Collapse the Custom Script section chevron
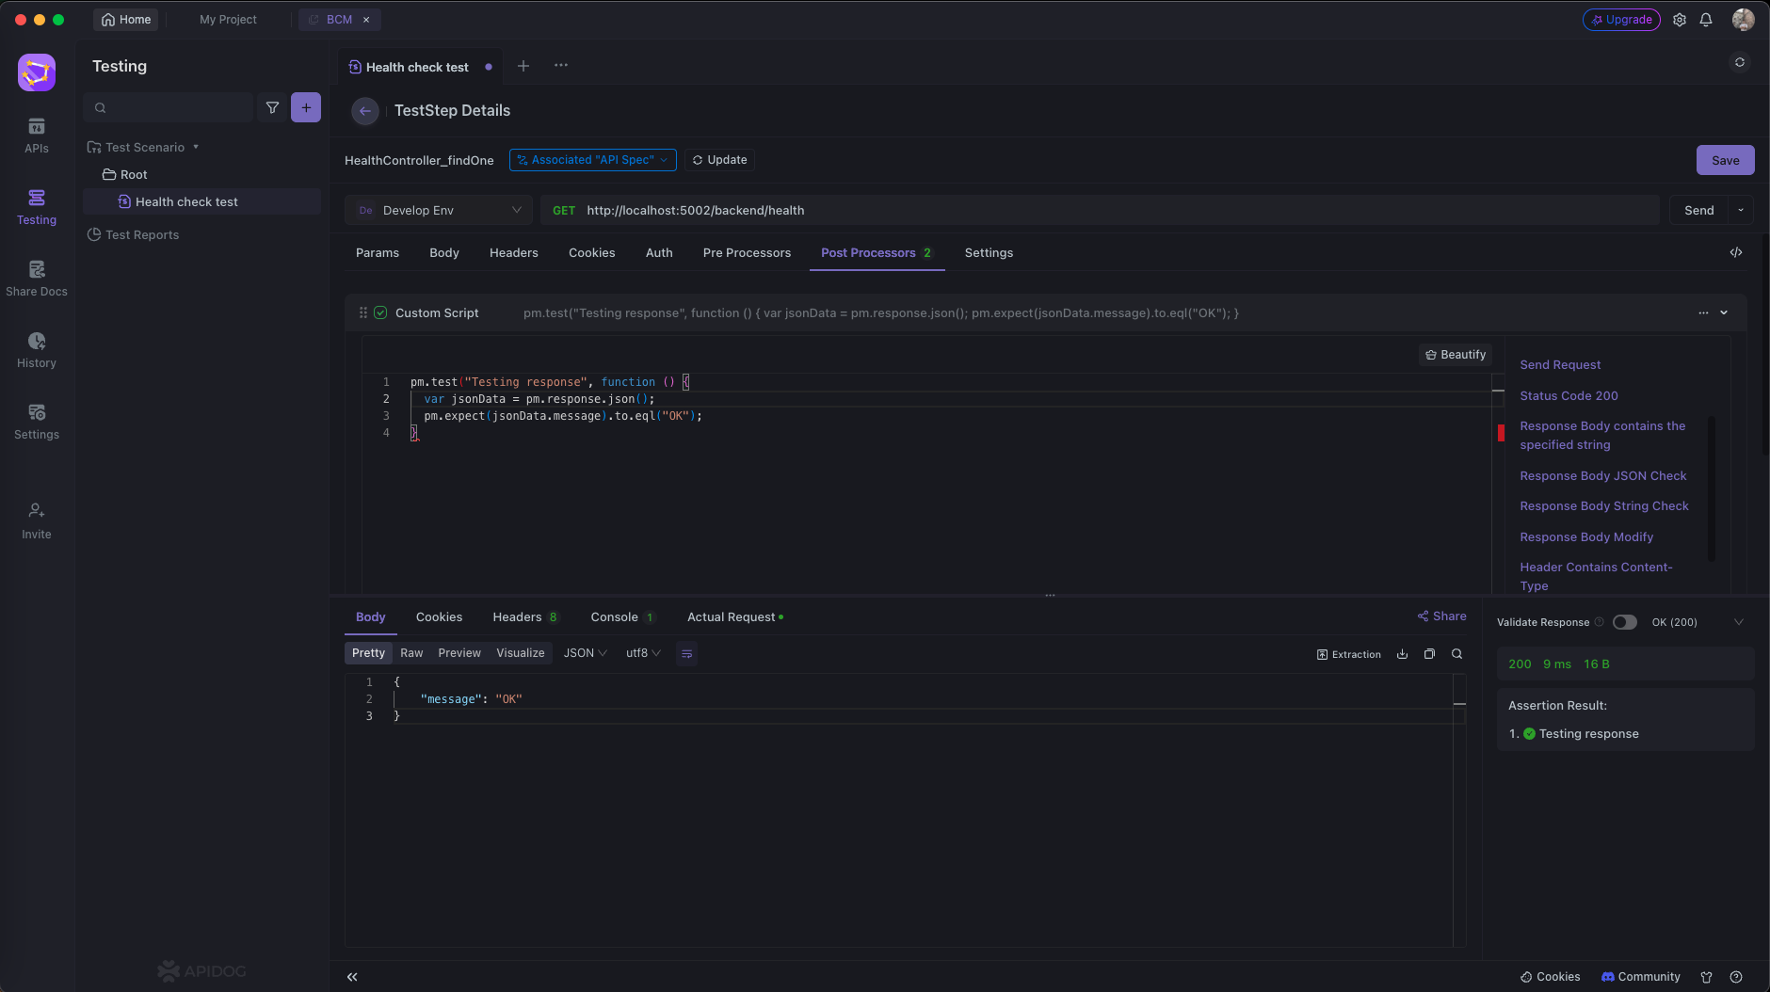This screenshot has width=1770, height=992. 1724,312
